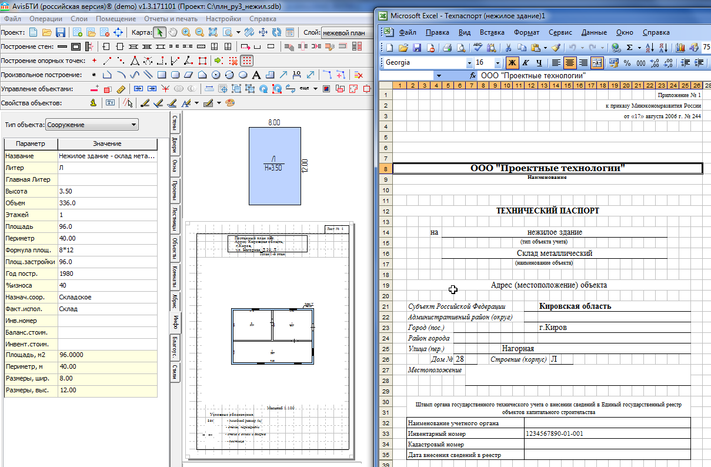Toggle align right in Excel formatting toolbar
711x467 pixels.
pyautogui.click(x=583, y=62)
